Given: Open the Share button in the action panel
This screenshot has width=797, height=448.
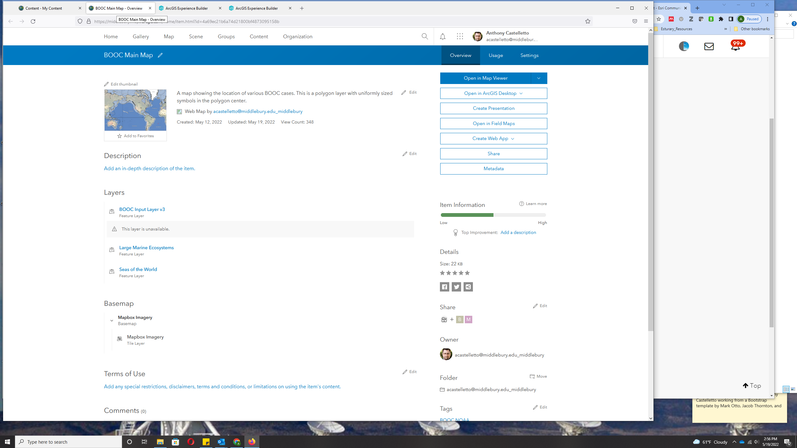Looking at the screenshot, I should coord(493,154).
